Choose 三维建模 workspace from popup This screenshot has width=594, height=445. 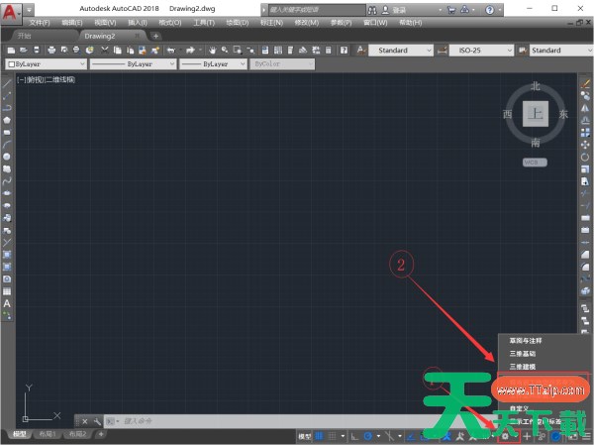point(523,367)
